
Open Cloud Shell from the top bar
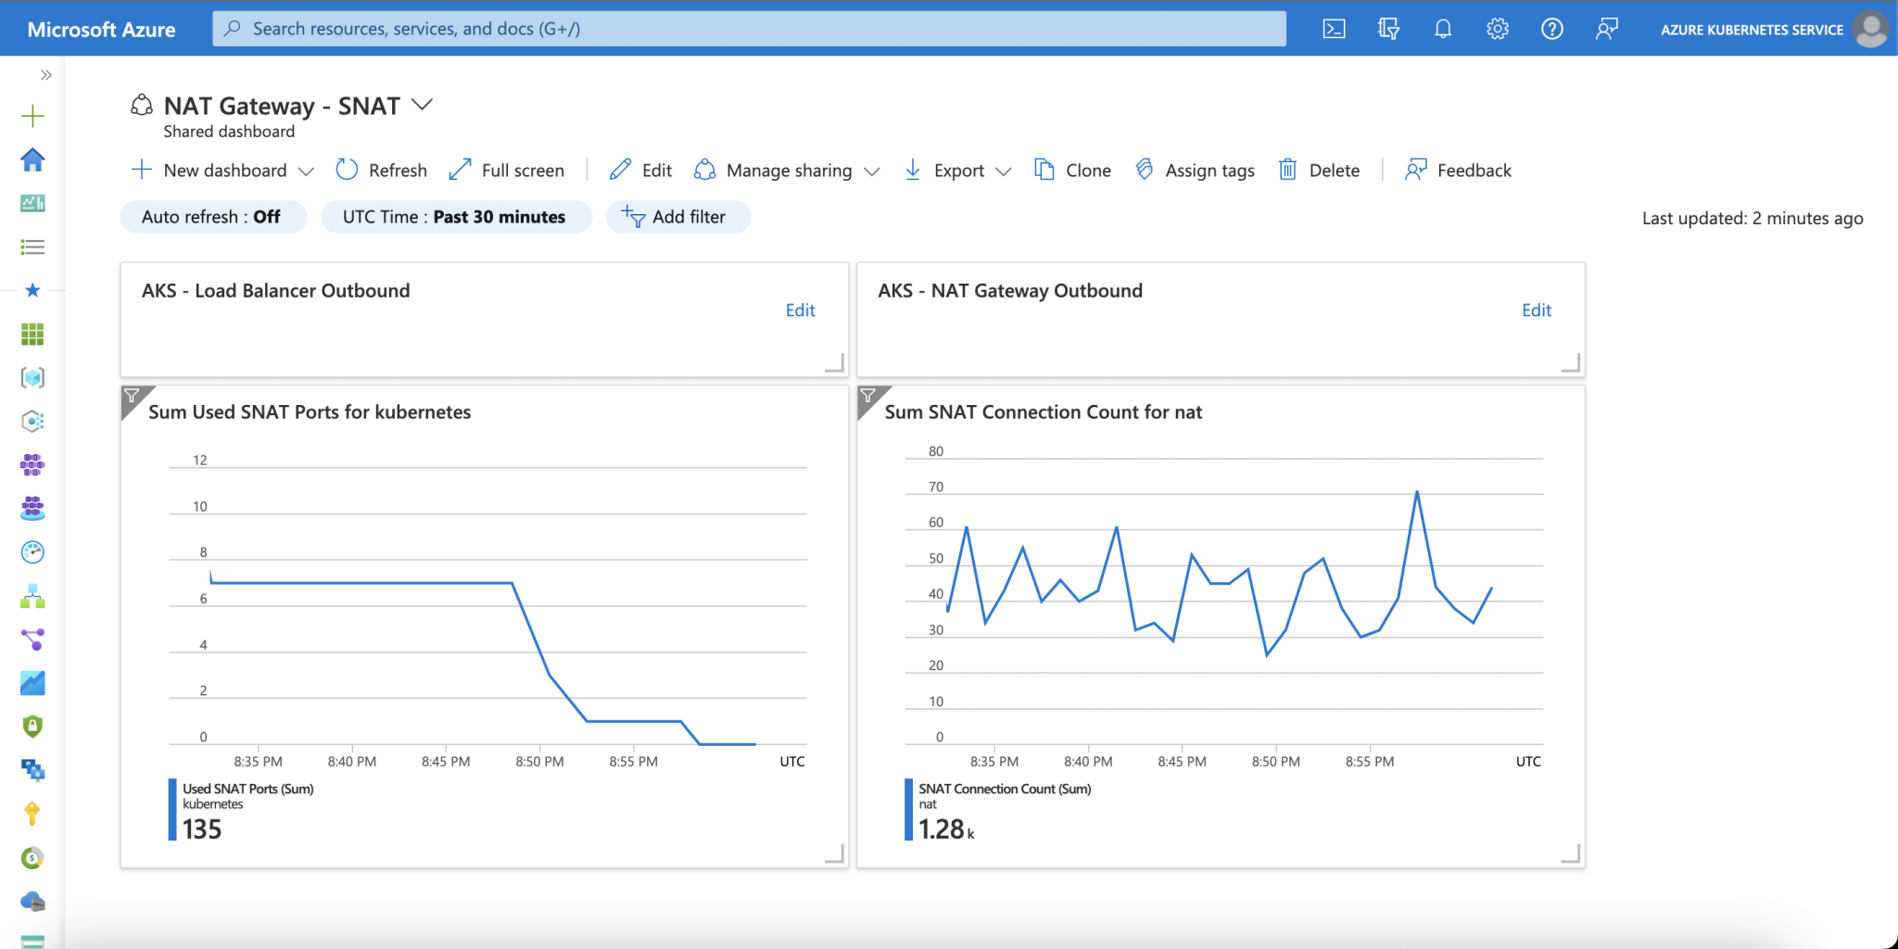(x=1335, y=28)
